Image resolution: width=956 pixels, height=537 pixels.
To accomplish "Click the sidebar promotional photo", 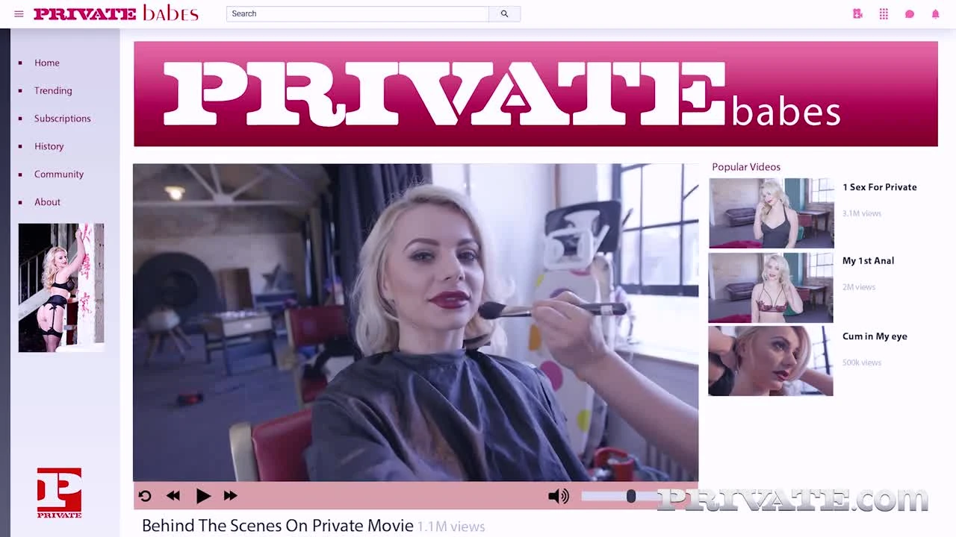I will [x=61, y=288].
